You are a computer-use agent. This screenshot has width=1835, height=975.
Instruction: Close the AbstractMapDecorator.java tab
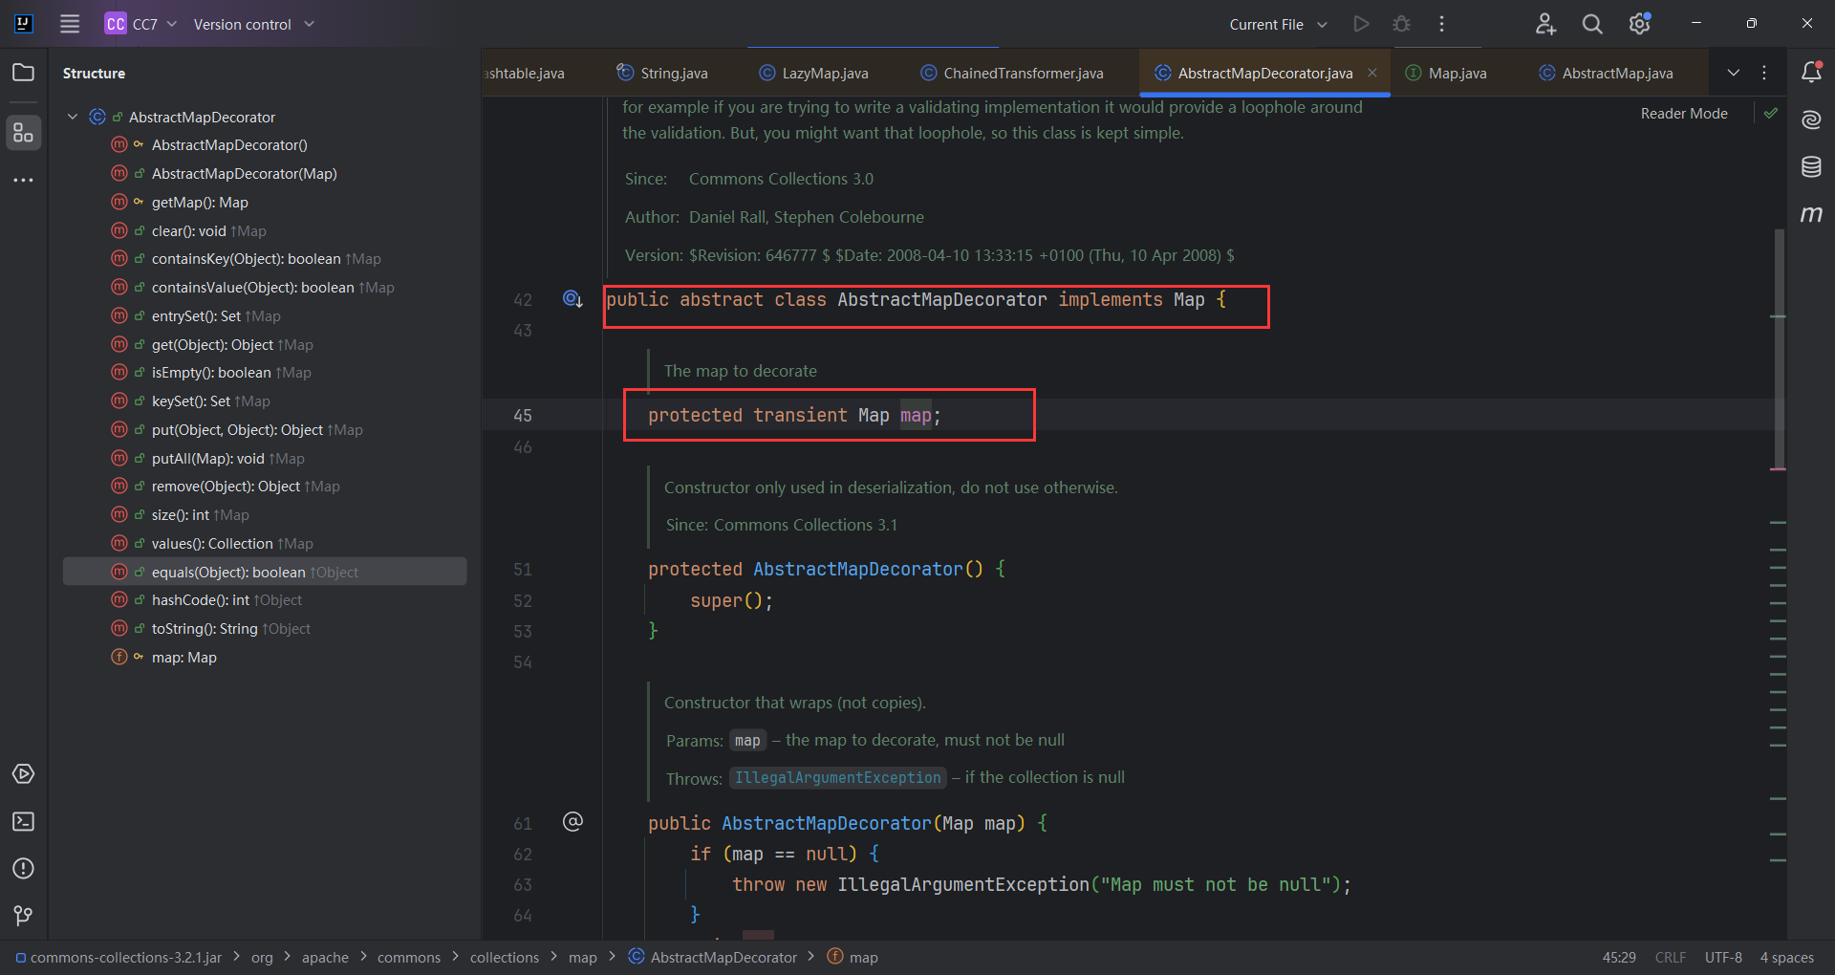click(1372, 73)
